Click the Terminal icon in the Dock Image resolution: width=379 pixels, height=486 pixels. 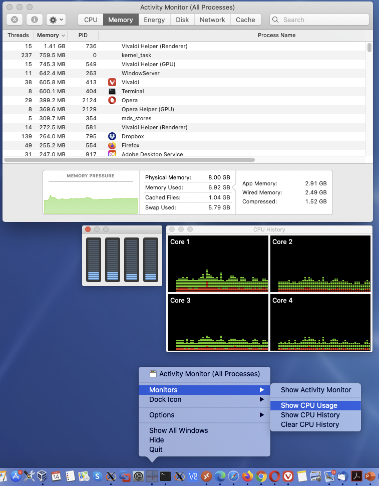[x=166, y=476]
